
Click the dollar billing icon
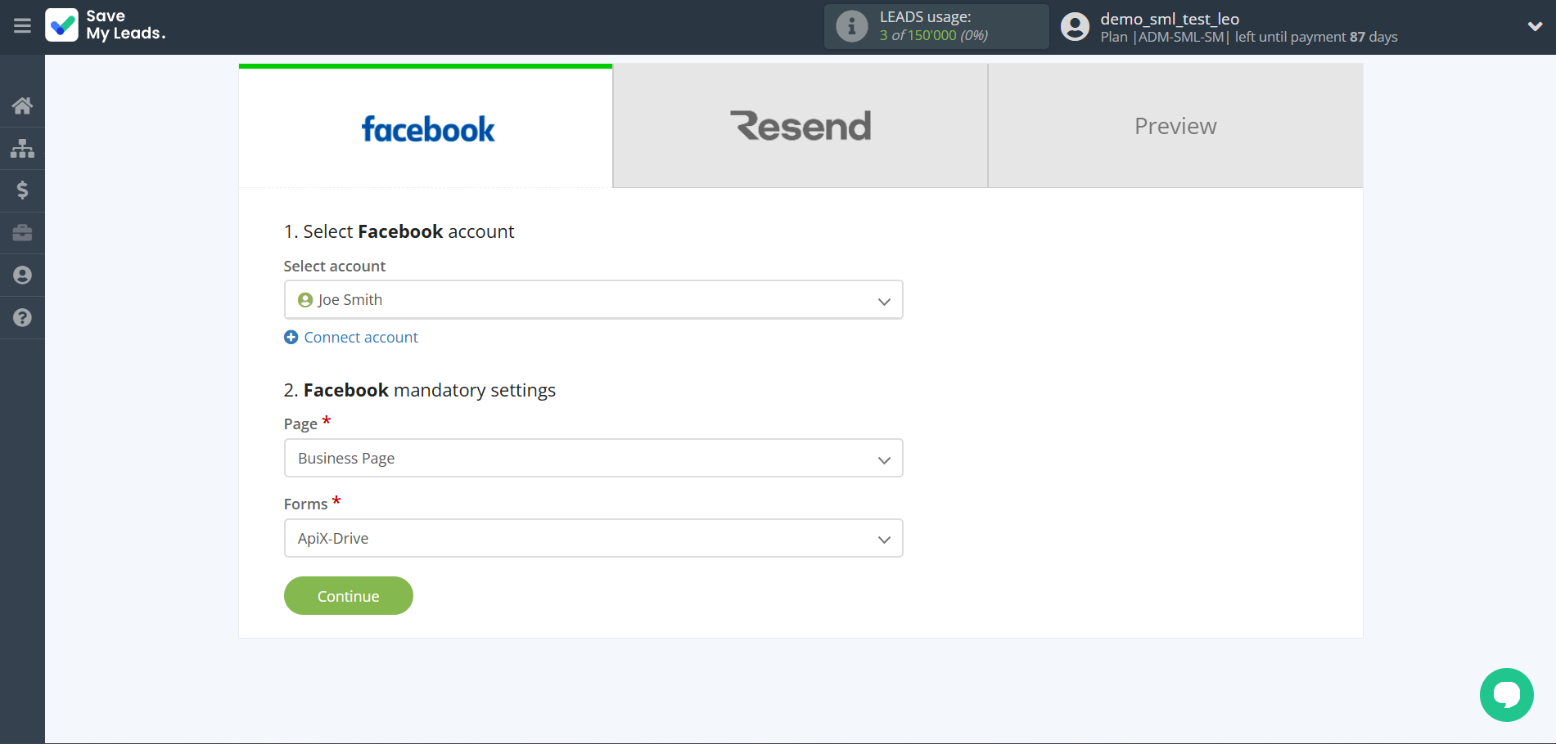[22, 190]
